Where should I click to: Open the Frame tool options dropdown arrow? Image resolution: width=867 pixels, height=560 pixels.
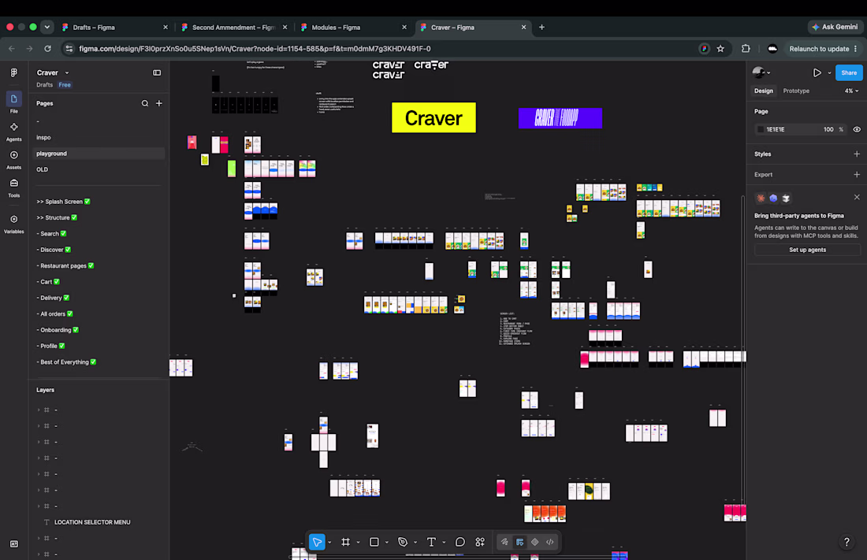(x=359, y=543)
